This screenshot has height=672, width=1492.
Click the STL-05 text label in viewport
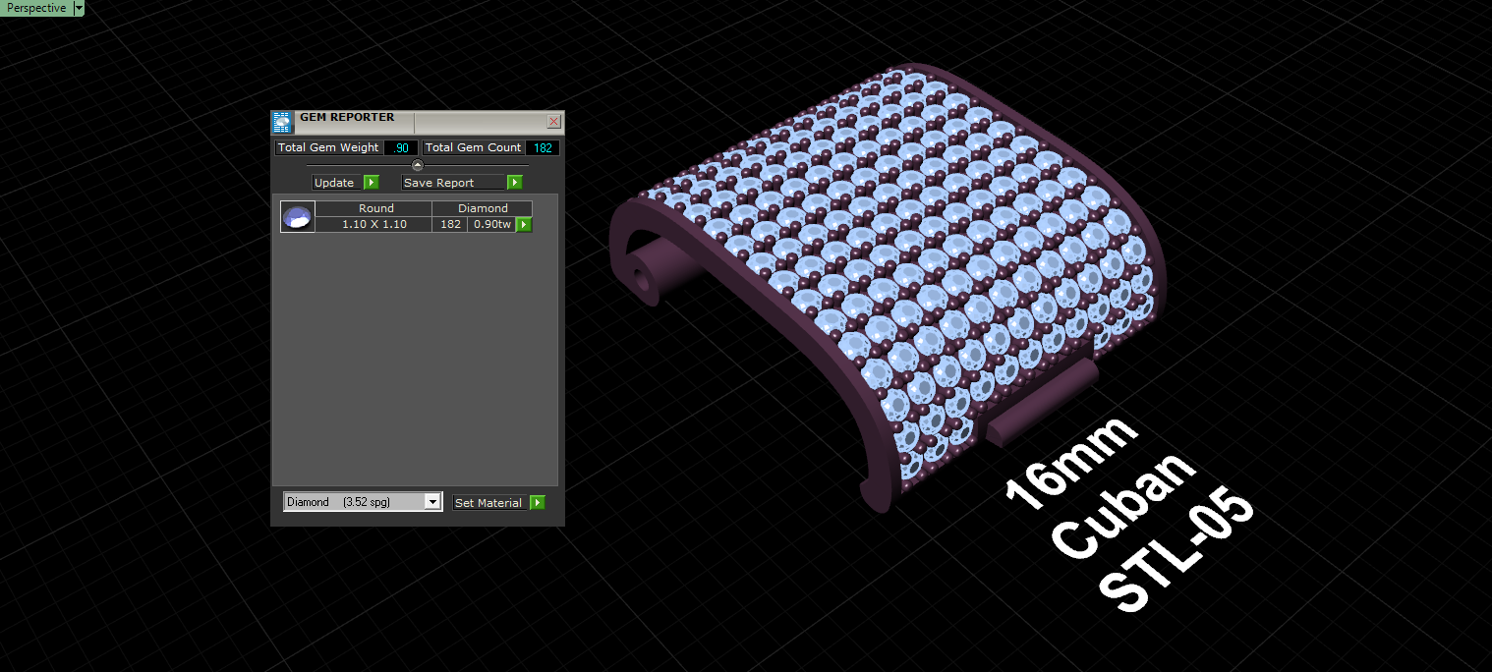(1176, 551)
